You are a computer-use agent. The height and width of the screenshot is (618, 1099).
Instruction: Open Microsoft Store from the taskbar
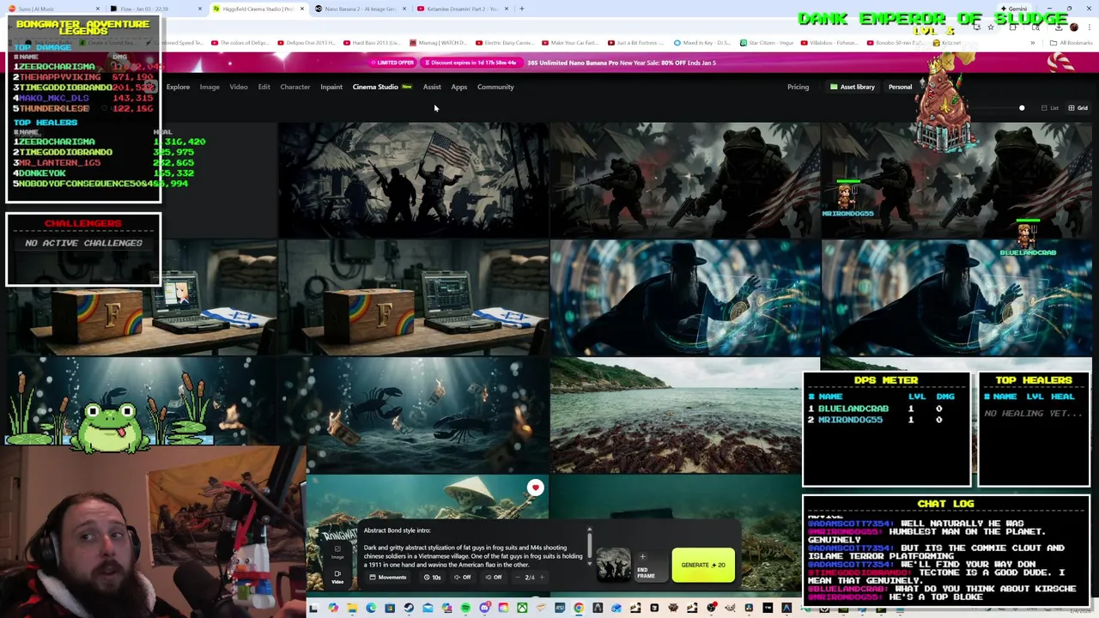(x=390, y=609)
